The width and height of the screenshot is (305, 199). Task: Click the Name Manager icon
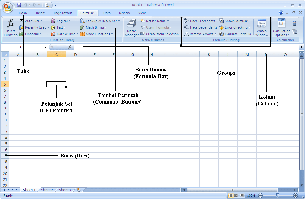[x=131, y=27]
